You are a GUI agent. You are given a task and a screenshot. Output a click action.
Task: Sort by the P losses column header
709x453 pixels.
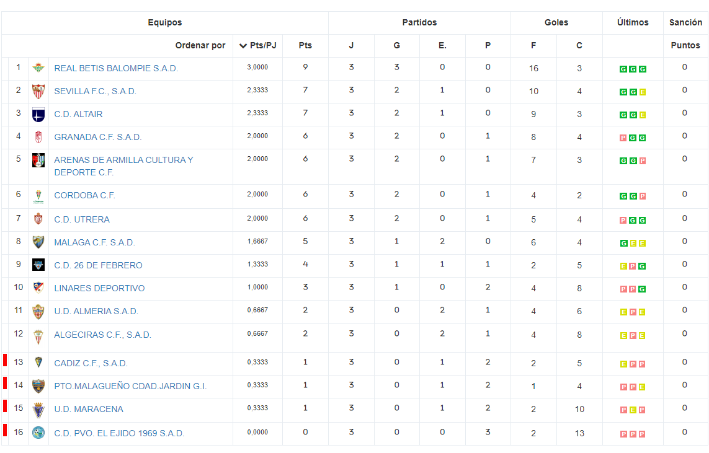click(x=488, y=46)
